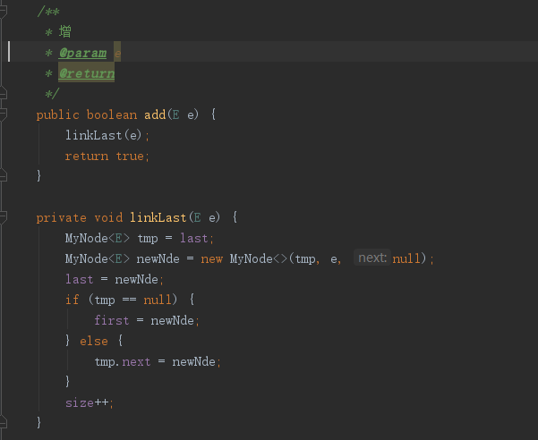The height and width of the screenshot is (440, 538).
Task: Click the first field in 'first = newNde'
Action: point(112,320)
